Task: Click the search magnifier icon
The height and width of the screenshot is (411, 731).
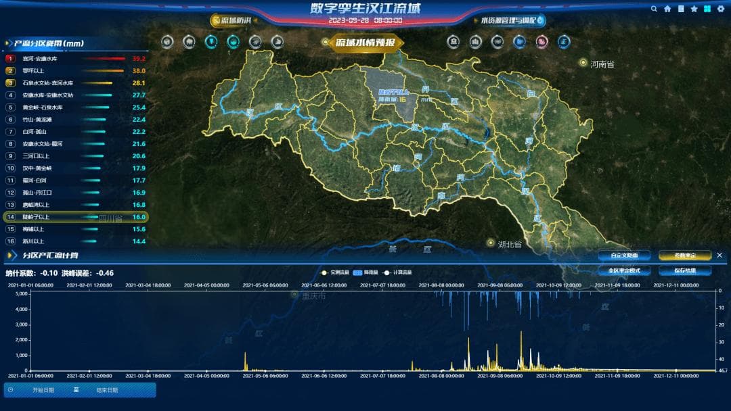Action: point(654,9)
